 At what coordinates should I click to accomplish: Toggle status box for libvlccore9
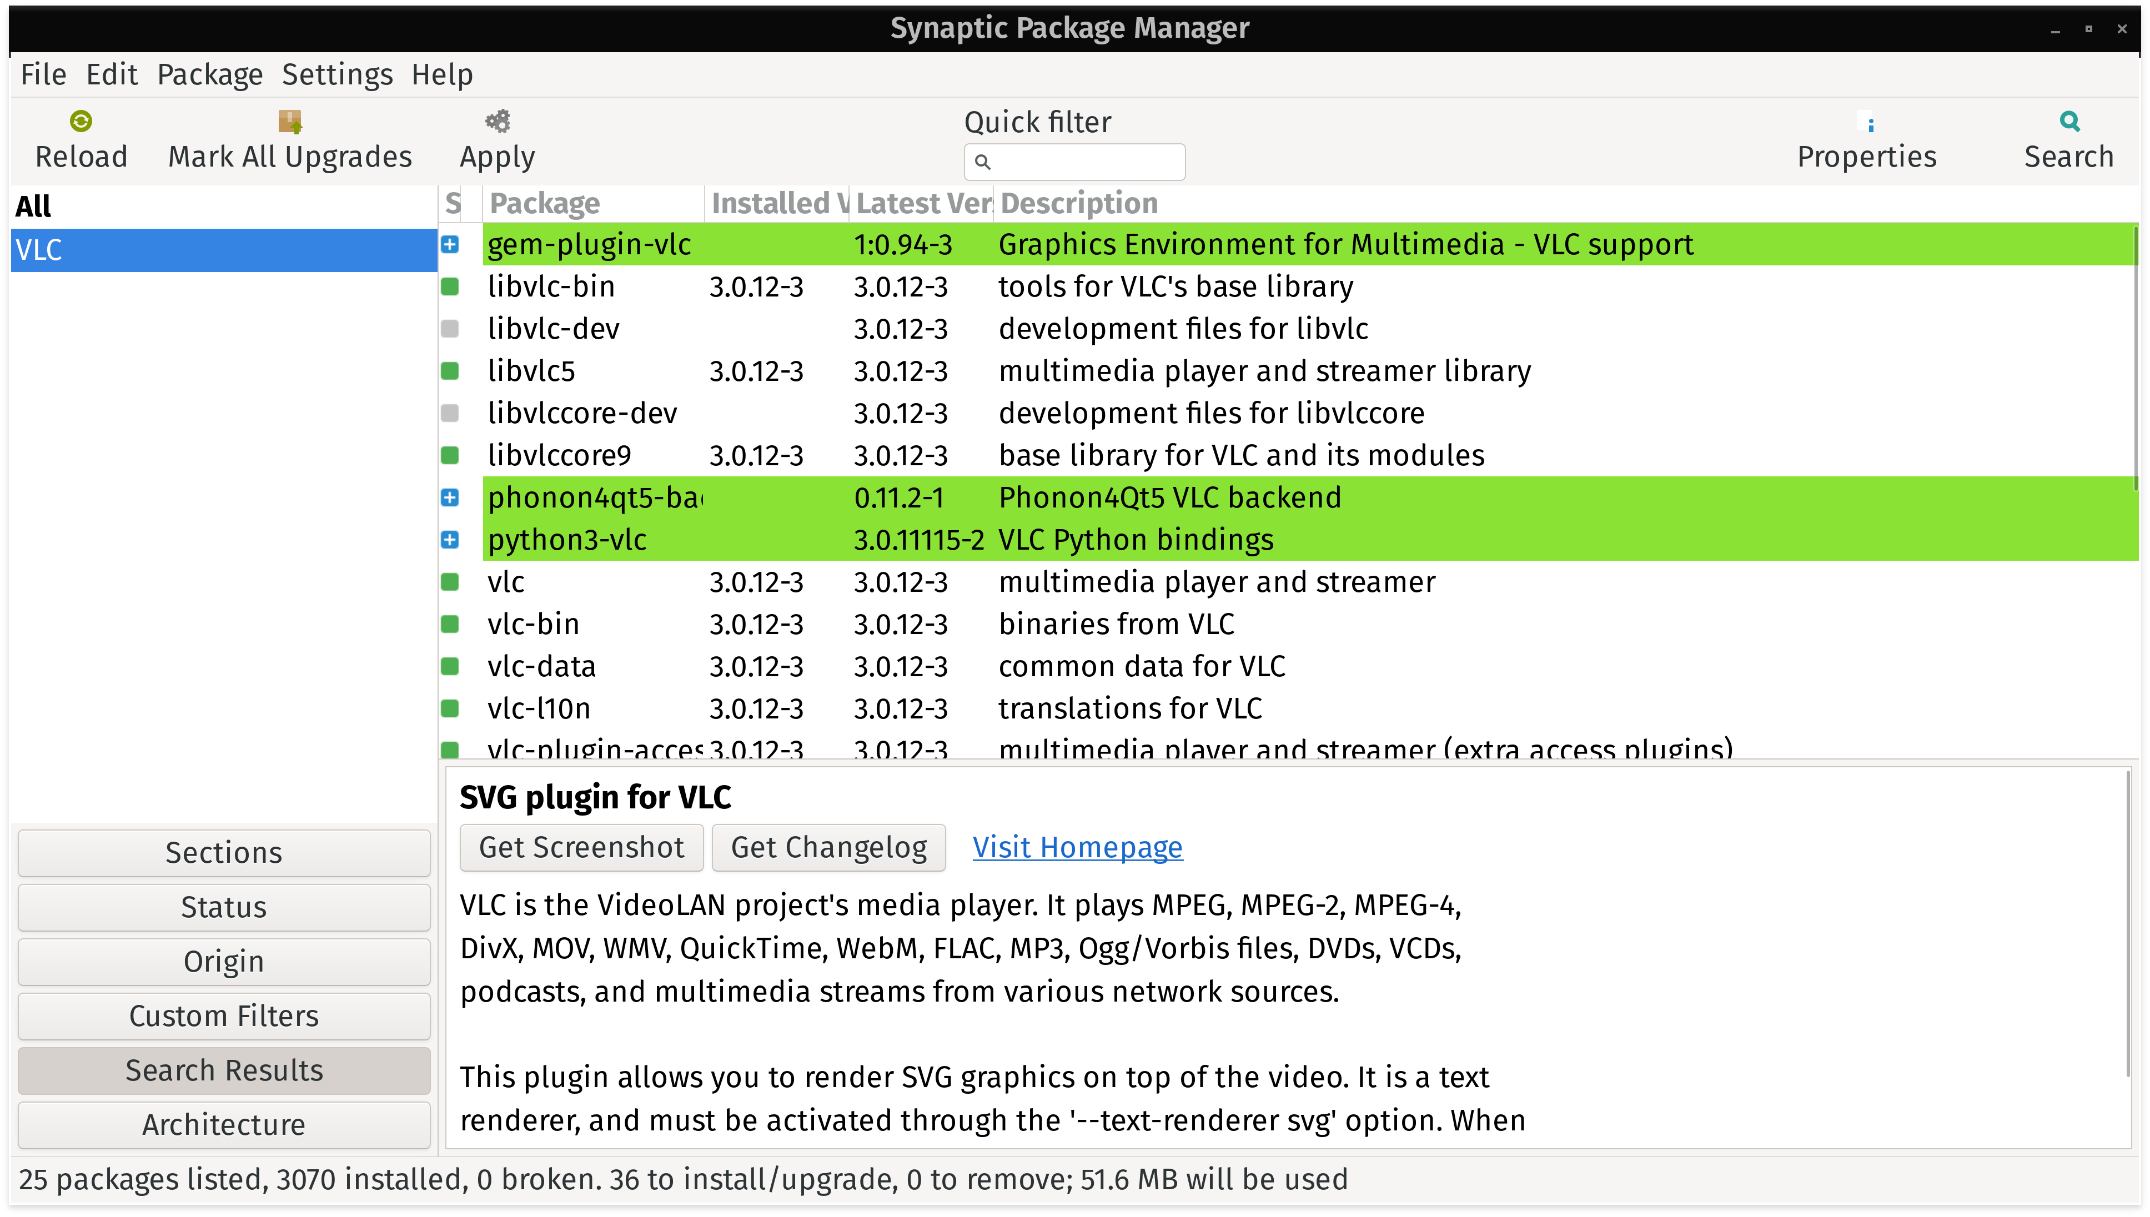[450, 455]
